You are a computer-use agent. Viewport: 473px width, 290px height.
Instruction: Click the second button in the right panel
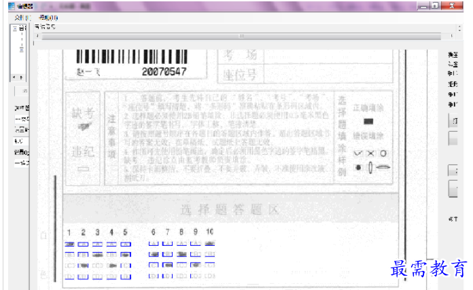453,139
